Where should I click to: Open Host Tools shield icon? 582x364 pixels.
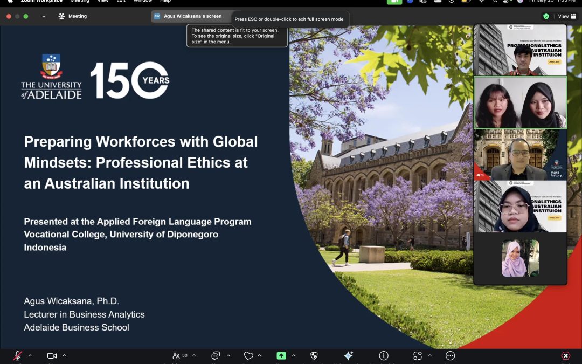[314, 356]
